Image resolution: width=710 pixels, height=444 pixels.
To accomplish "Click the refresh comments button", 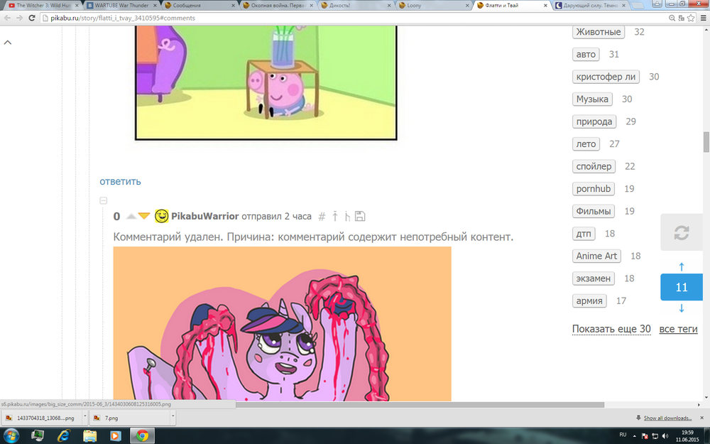I will (681, 232).
